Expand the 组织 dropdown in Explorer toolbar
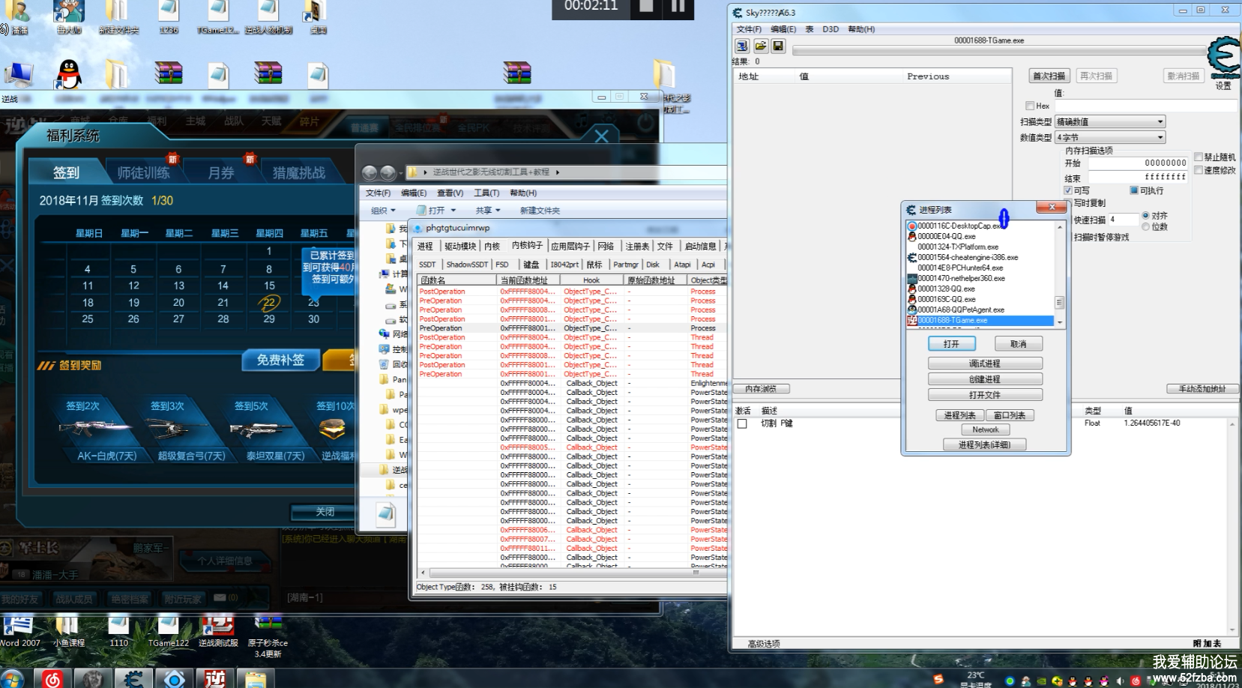Viewport: 1242px width, 688px height. pos(383,211)
